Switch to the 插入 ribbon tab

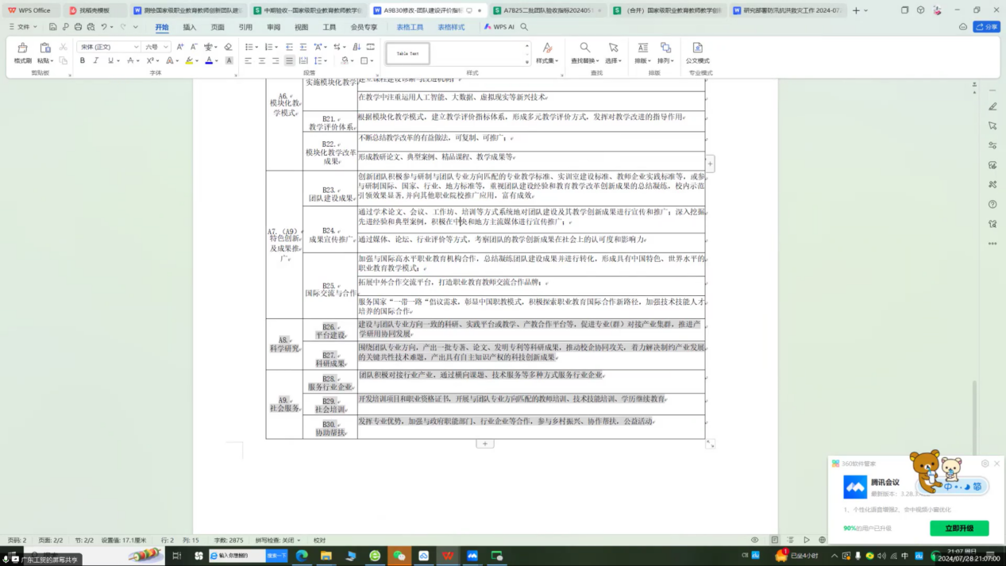tap(189, 27)
